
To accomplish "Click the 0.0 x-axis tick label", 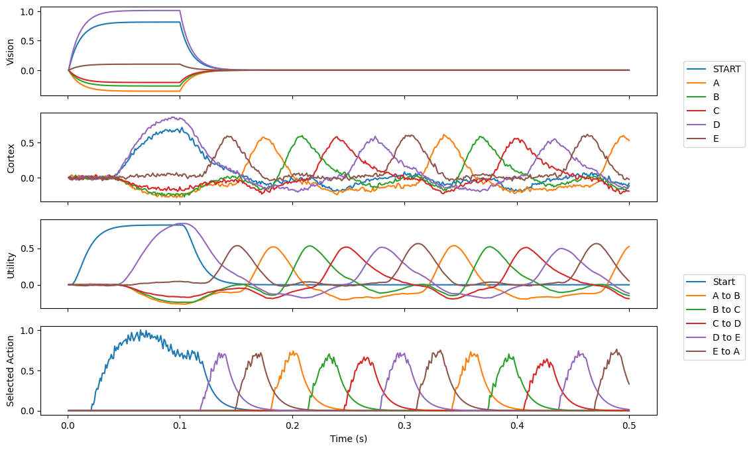I will [68, 425].
